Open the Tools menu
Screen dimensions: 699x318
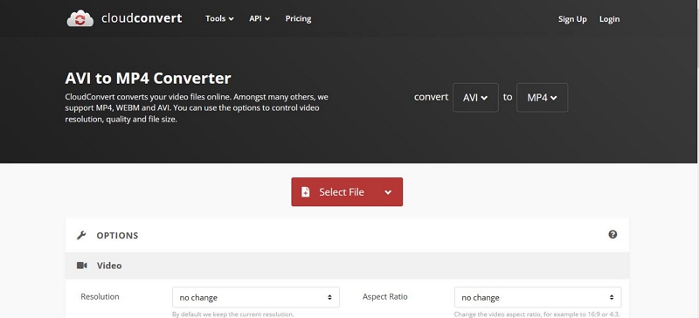point(219,18)
